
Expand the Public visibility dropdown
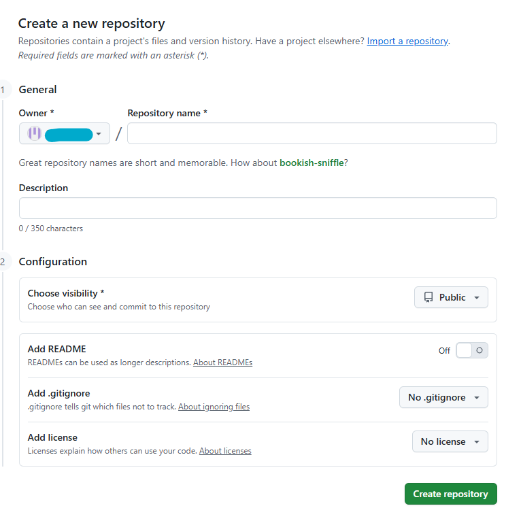coord(451,297)
